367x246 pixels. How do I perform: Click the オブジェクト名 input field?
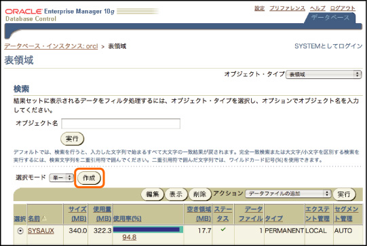pyautogui.click(x=121, y=124)
